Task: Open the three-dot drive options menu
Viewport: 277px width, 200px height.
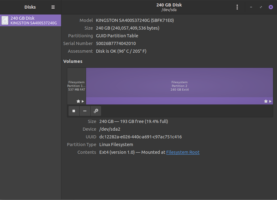Action: coord(237,7)
